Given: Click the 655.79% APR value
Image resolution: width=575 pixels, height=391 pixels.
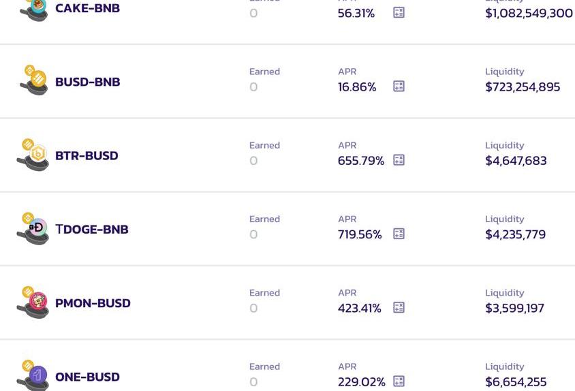Looking at the screenshot, I should tap(361, 161).
